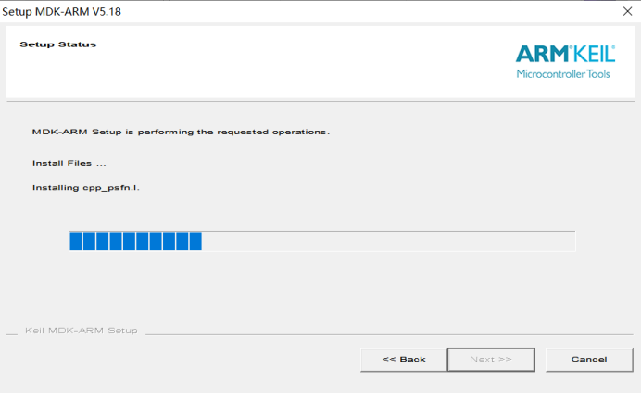The height and width of the screenshot is (394, 641).
Task: Click the << Back button
Action: (x=404, y=360)
